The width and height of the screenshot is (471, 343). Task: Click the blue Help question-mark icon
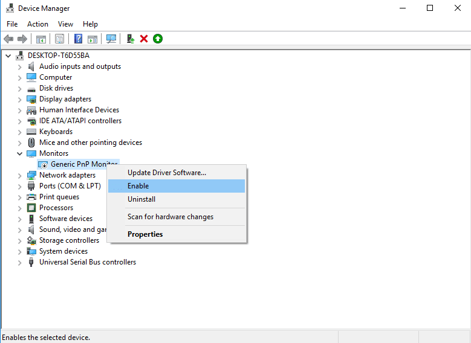[78, 39]
